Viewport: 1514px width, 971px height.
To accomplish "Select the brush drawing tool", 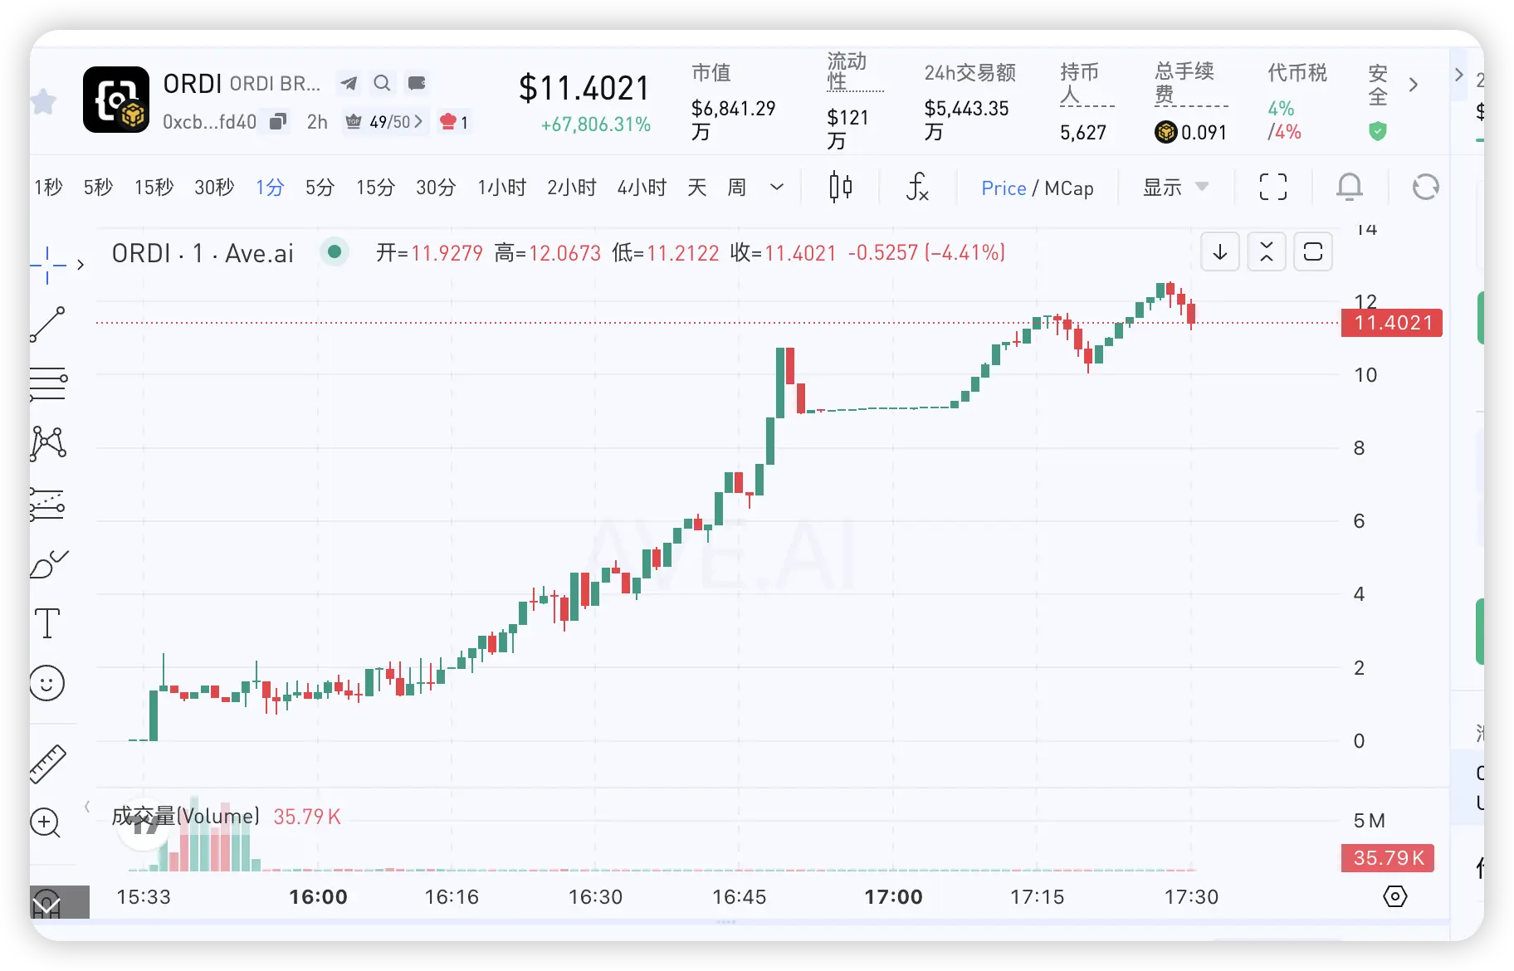I will (49, 564).
